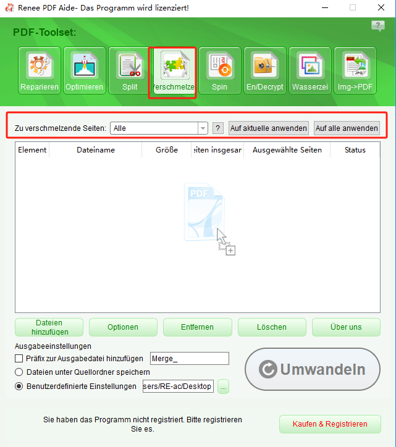Select Dateien unter Quellordner speichern option
This screenshot has width=396, height=447.
click(x=19, y=372)
